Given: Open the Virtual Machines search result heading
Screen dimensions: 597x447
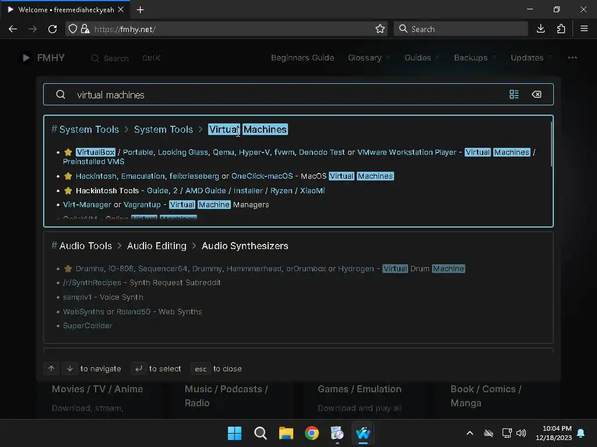Looking at the screenshot, I should coord(248,129).
